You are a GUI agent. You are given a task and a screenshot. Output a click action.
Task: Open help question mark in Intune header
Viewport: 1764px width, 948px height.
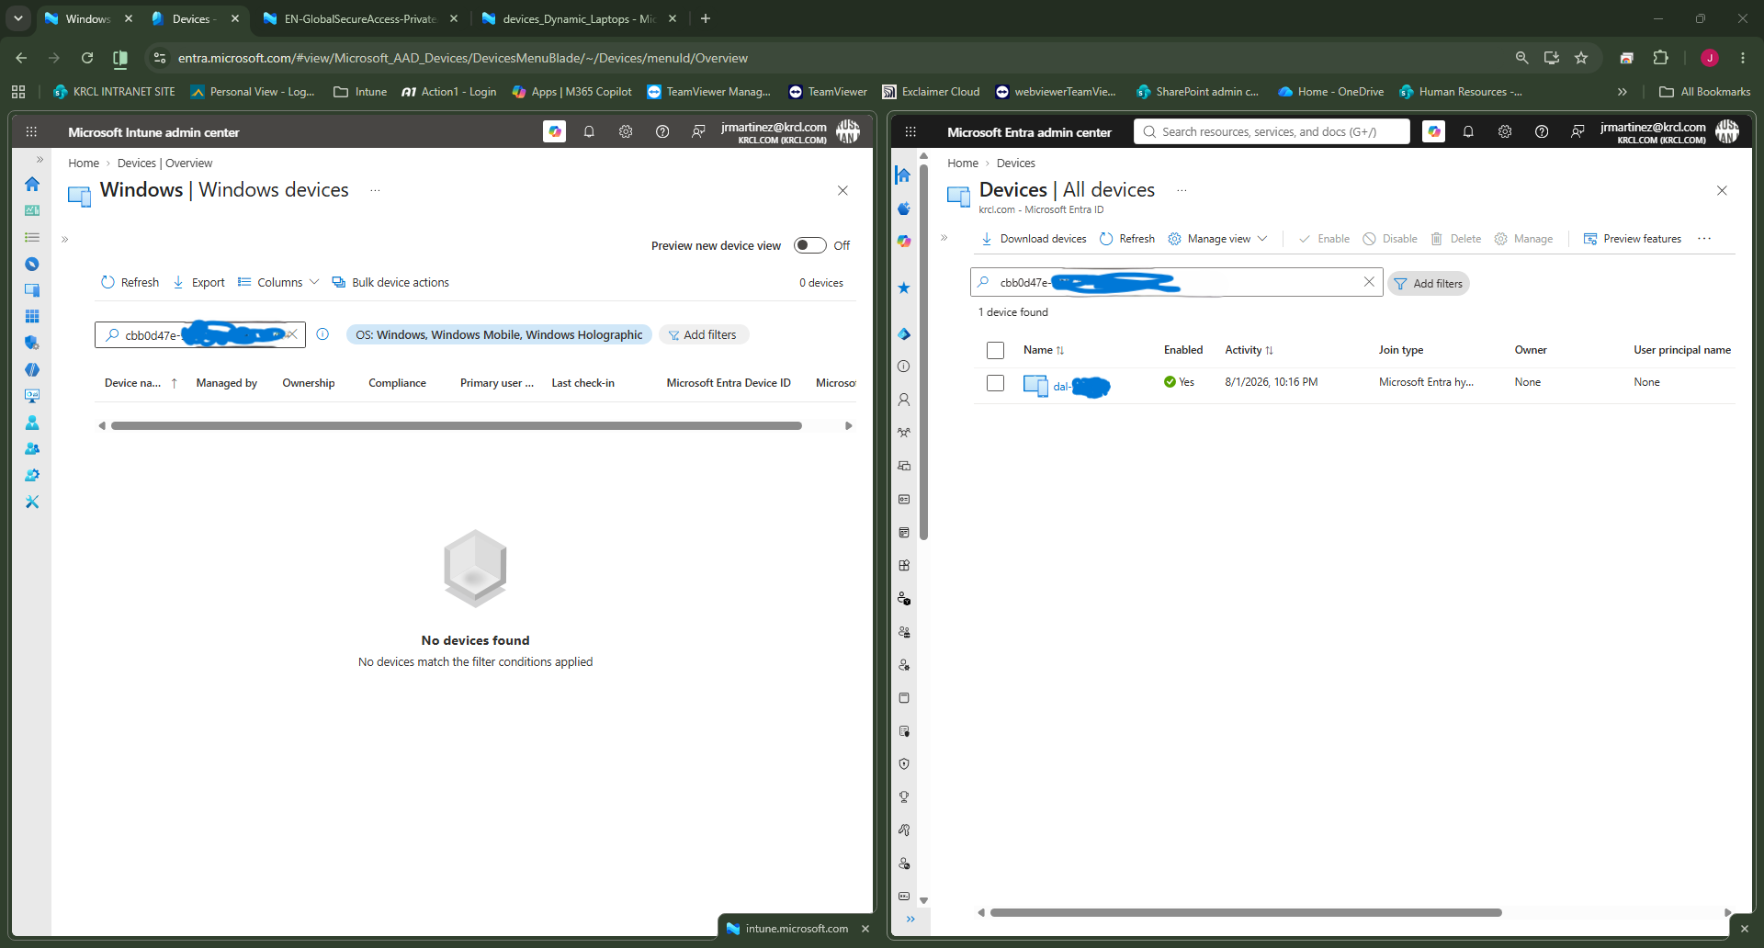pos(662,131)
